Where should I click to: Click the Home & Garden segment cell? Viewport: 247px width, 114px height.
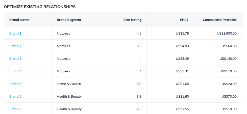[x=69, y=84]
